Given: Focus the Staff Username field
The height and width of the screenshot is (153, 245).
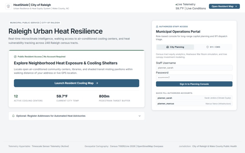Looking at the screenshot, I should coord(194,68).
